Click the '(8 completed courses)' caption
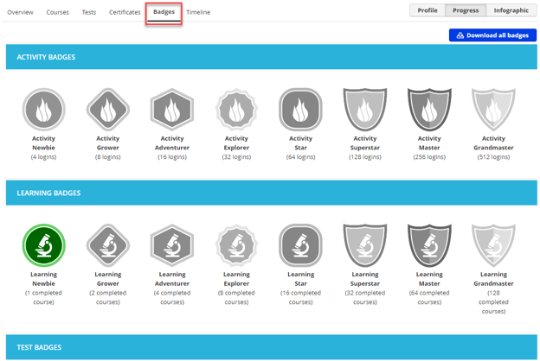Screen dimensions: 540x361 click(x=236, y=297)
